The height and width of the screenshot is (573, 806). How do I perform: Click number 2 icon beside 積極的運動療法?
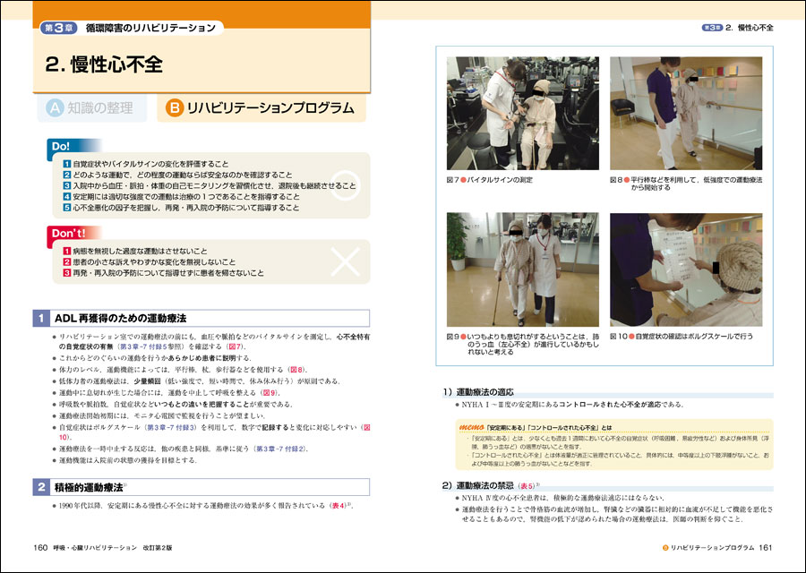(x=42, y=487)
